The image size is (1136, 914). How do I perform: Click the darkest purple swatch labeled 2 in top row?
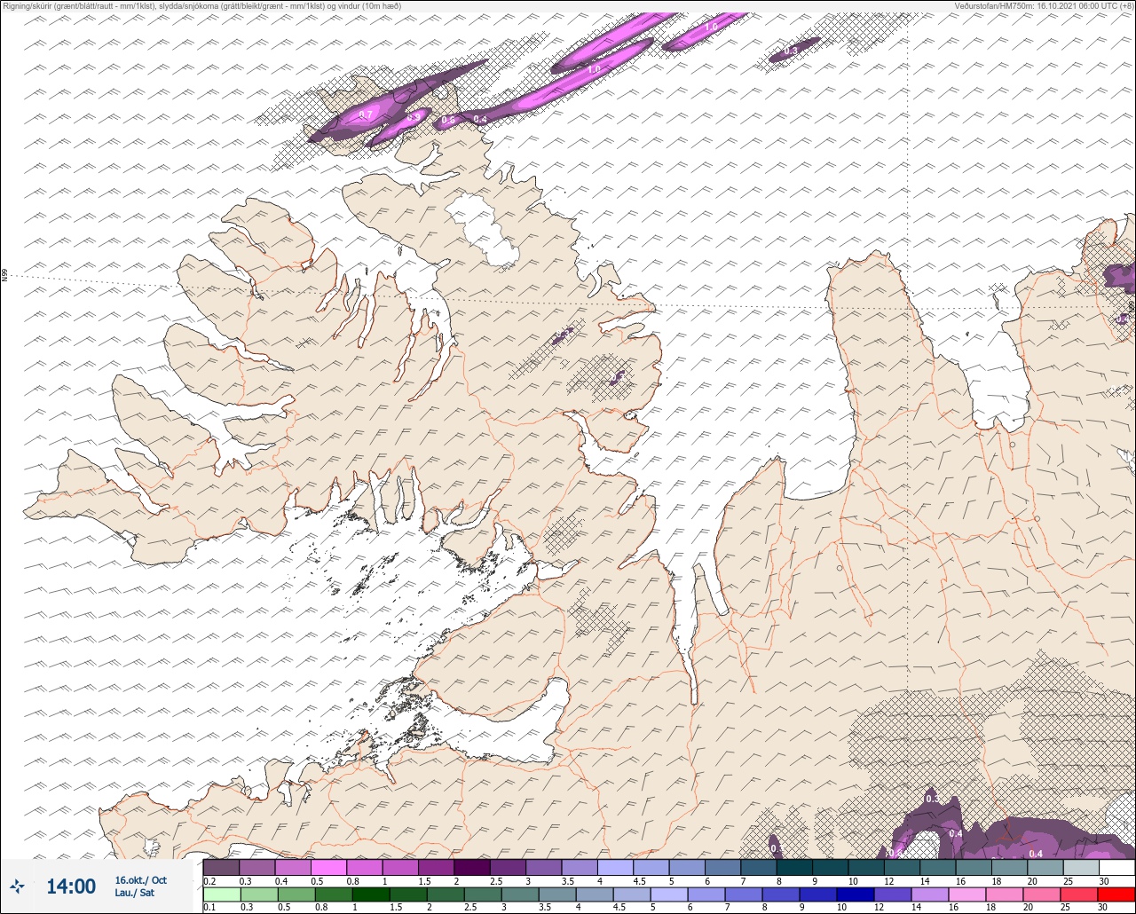coord(471,867)
